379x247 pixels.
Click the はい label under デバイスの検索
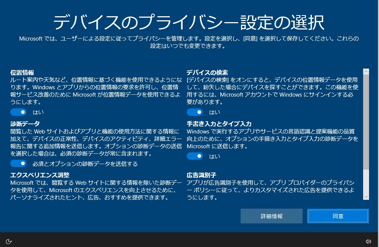click(215, 112)
